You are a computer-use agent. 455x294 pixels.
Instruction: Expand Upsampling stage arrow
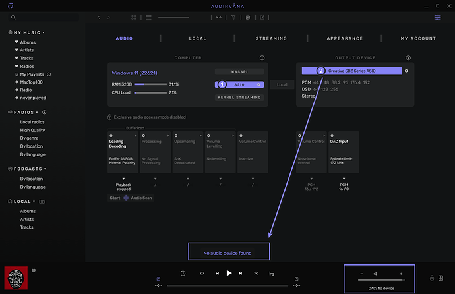(x=200, y=136)
